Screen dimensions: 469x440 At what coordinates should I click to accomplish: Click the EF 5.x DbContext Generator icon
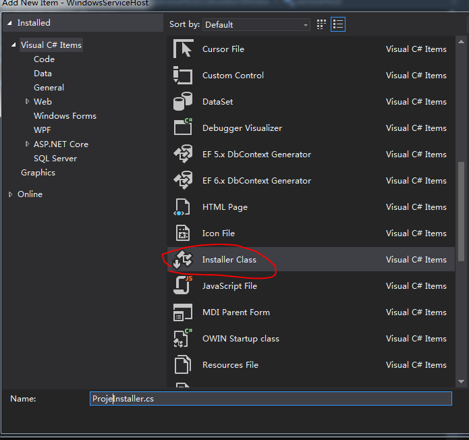[x=183, y=154]
